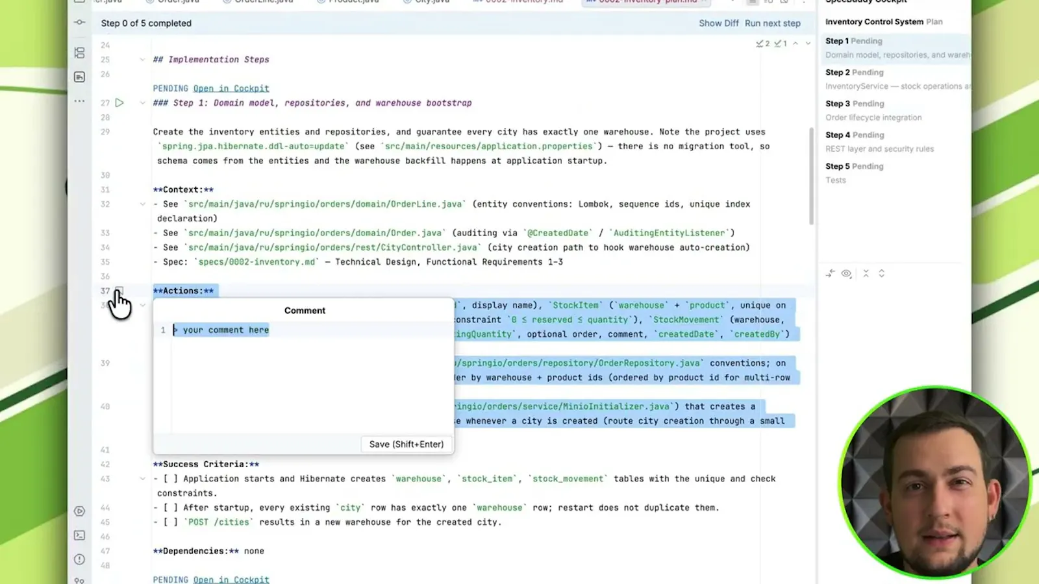Open the plan tool window icon below Structure

(x=79, y=77)
